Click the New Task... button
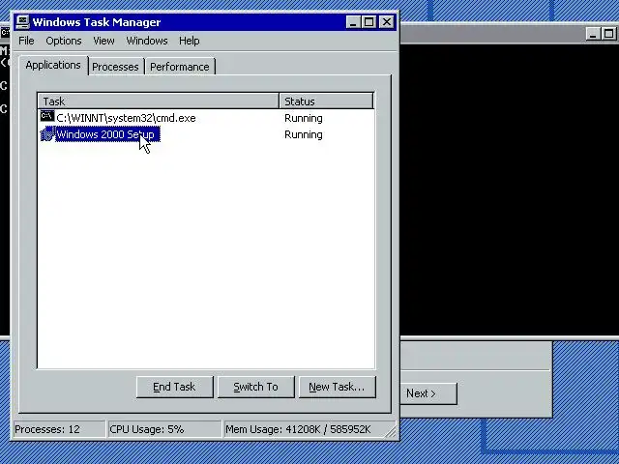The width and height of the screenshot is (619, 464). pyautogui.click(x=337, y=387)
